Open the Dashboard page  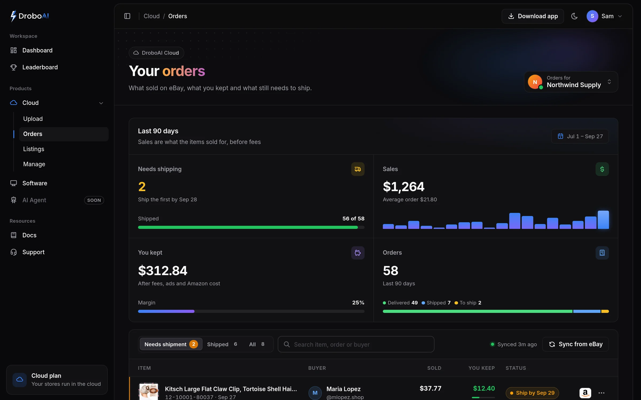click(x=57, y=50)
